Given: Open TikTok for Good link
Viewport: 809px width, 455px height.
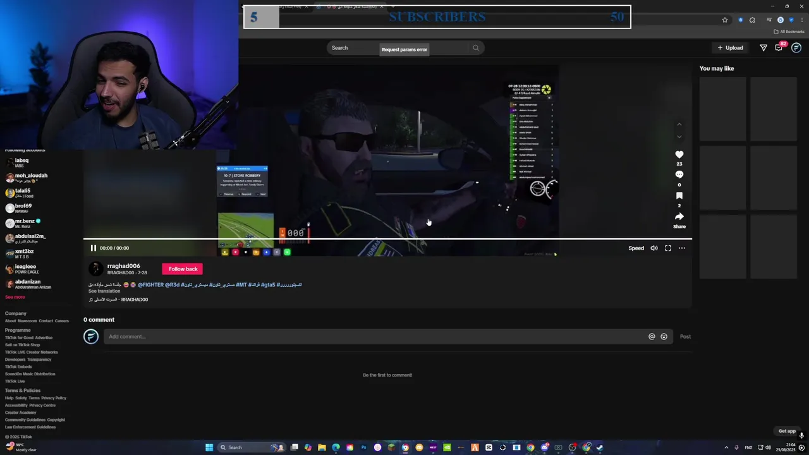Looking at the screenshot, I should coord(18,337).
